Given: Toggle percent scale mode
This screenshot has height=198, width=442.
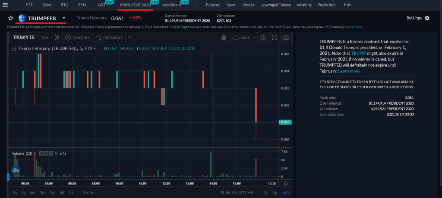Looking at the screenshot, I should [x=265, y=193].
